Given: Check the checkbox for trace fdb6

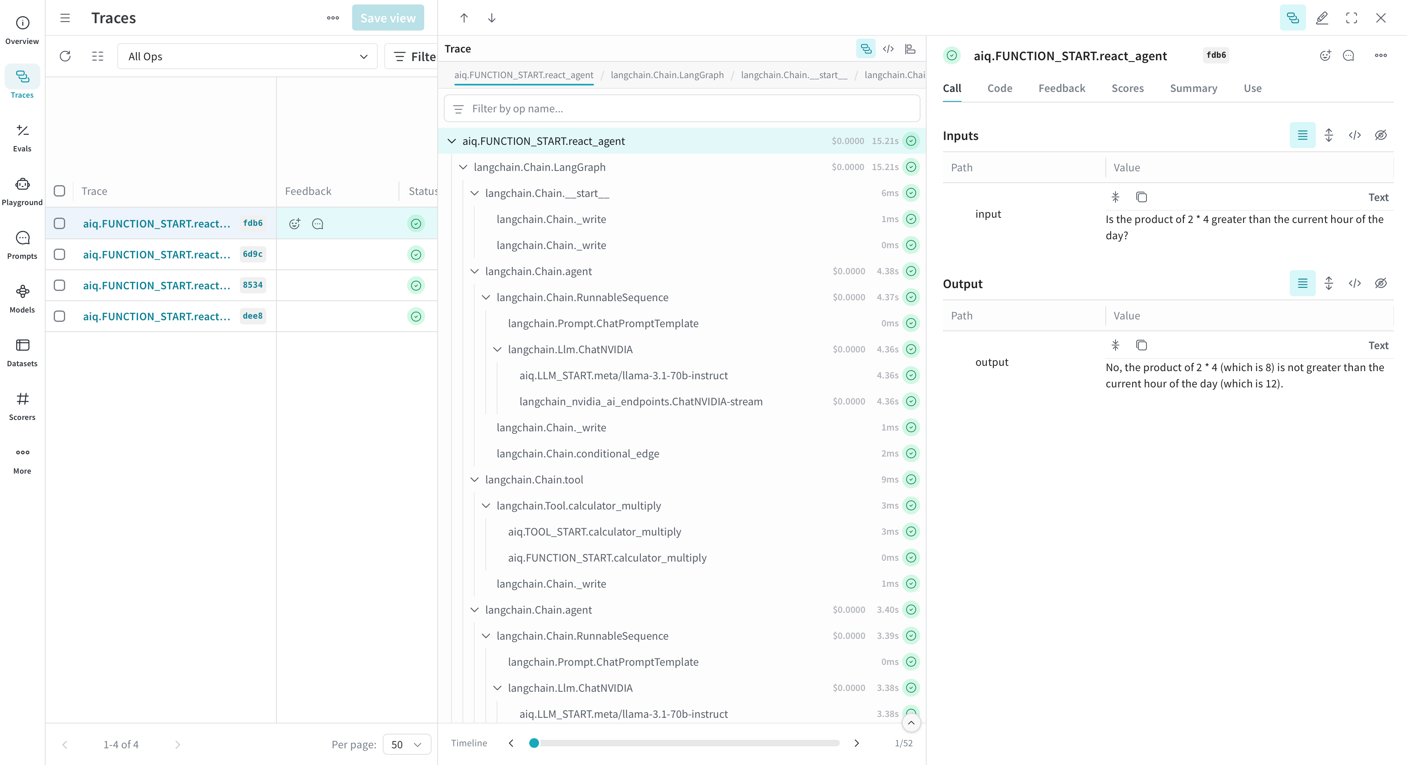Looking at the screenshot, I should (59, 223).
